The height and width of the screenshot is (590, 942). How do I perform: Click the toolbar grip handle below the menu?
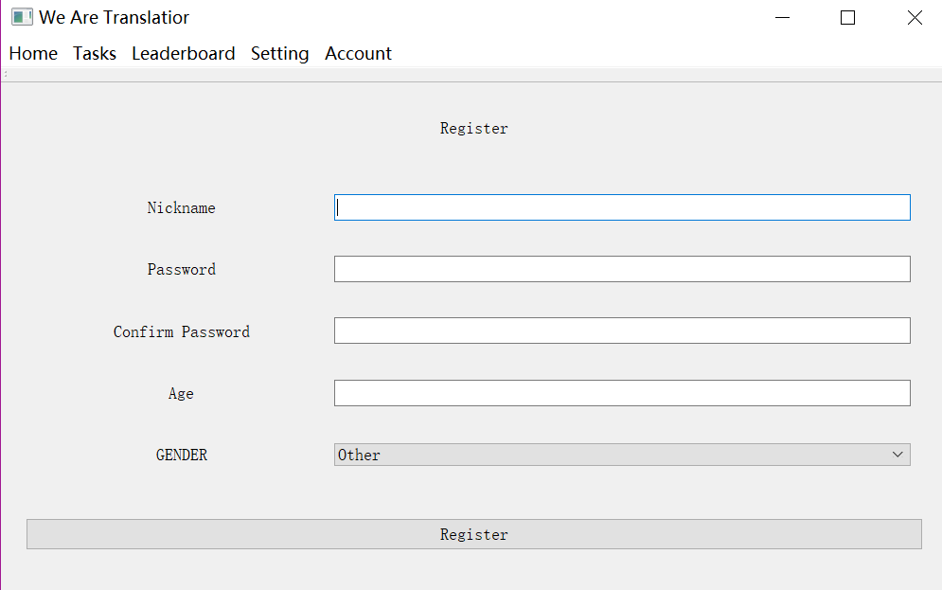click(6, 75)
